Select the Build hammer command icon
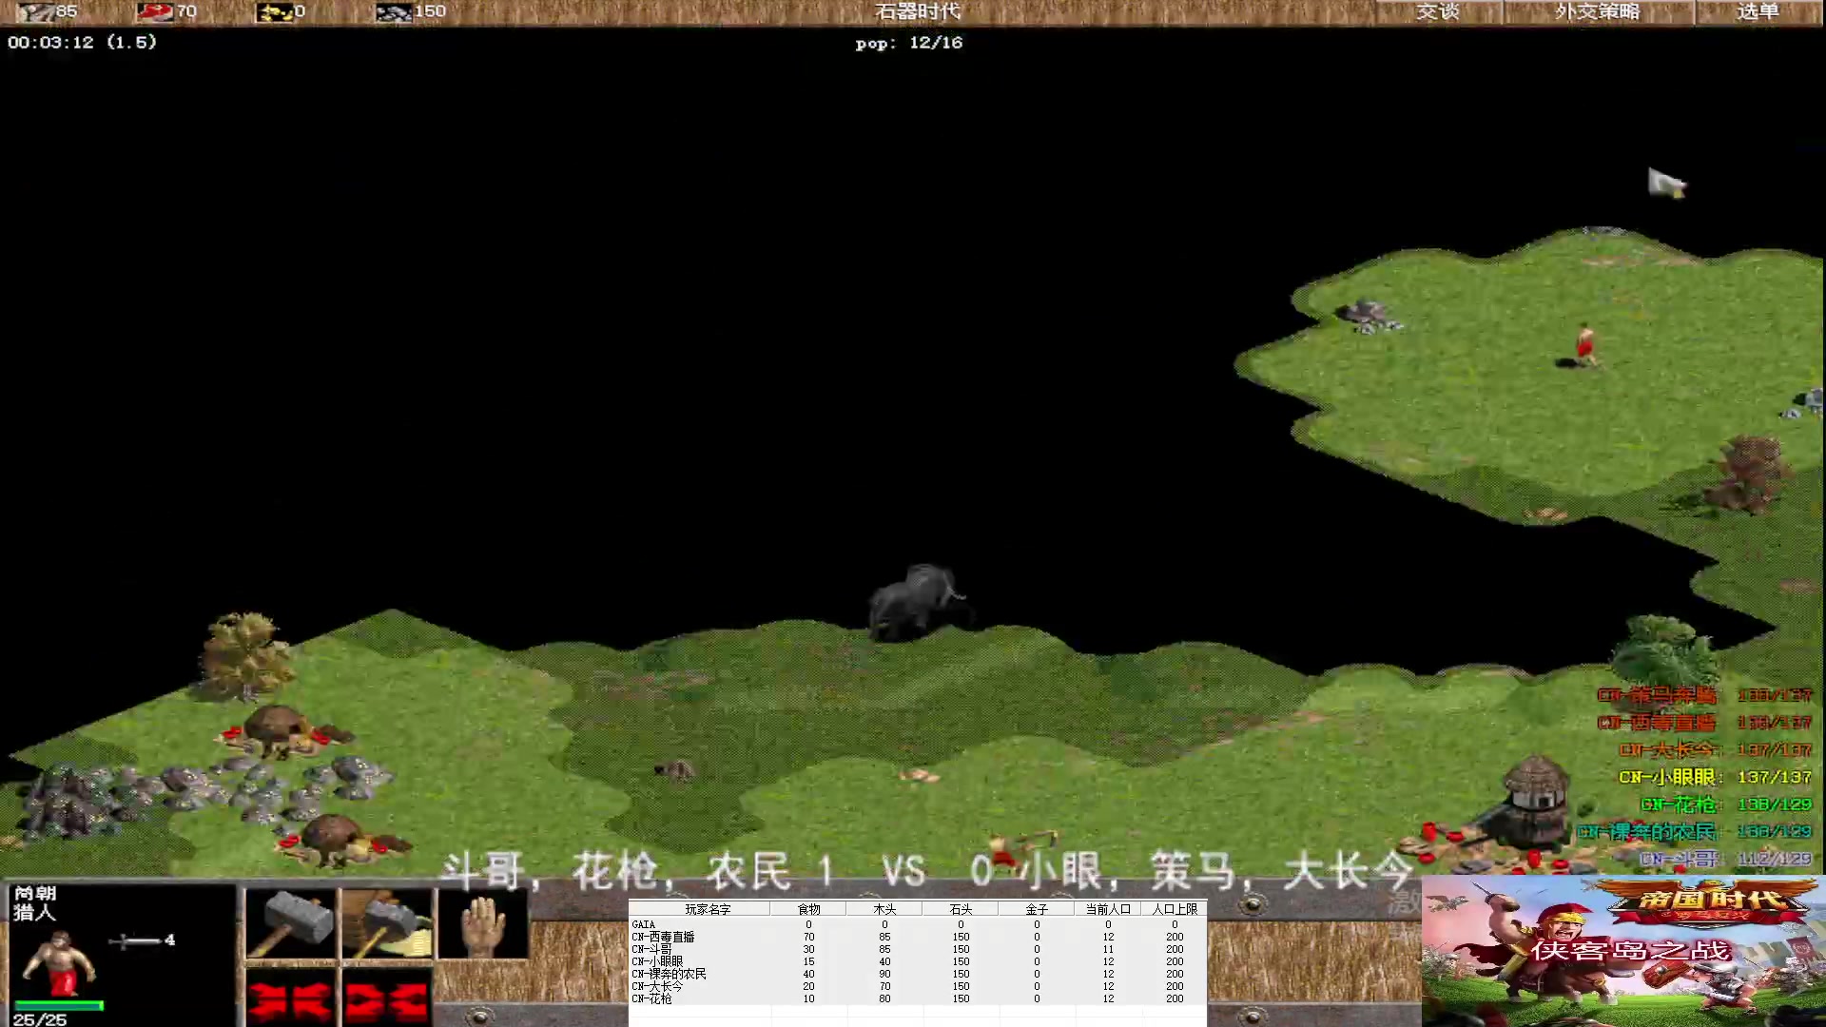 (x=292, y=923)
